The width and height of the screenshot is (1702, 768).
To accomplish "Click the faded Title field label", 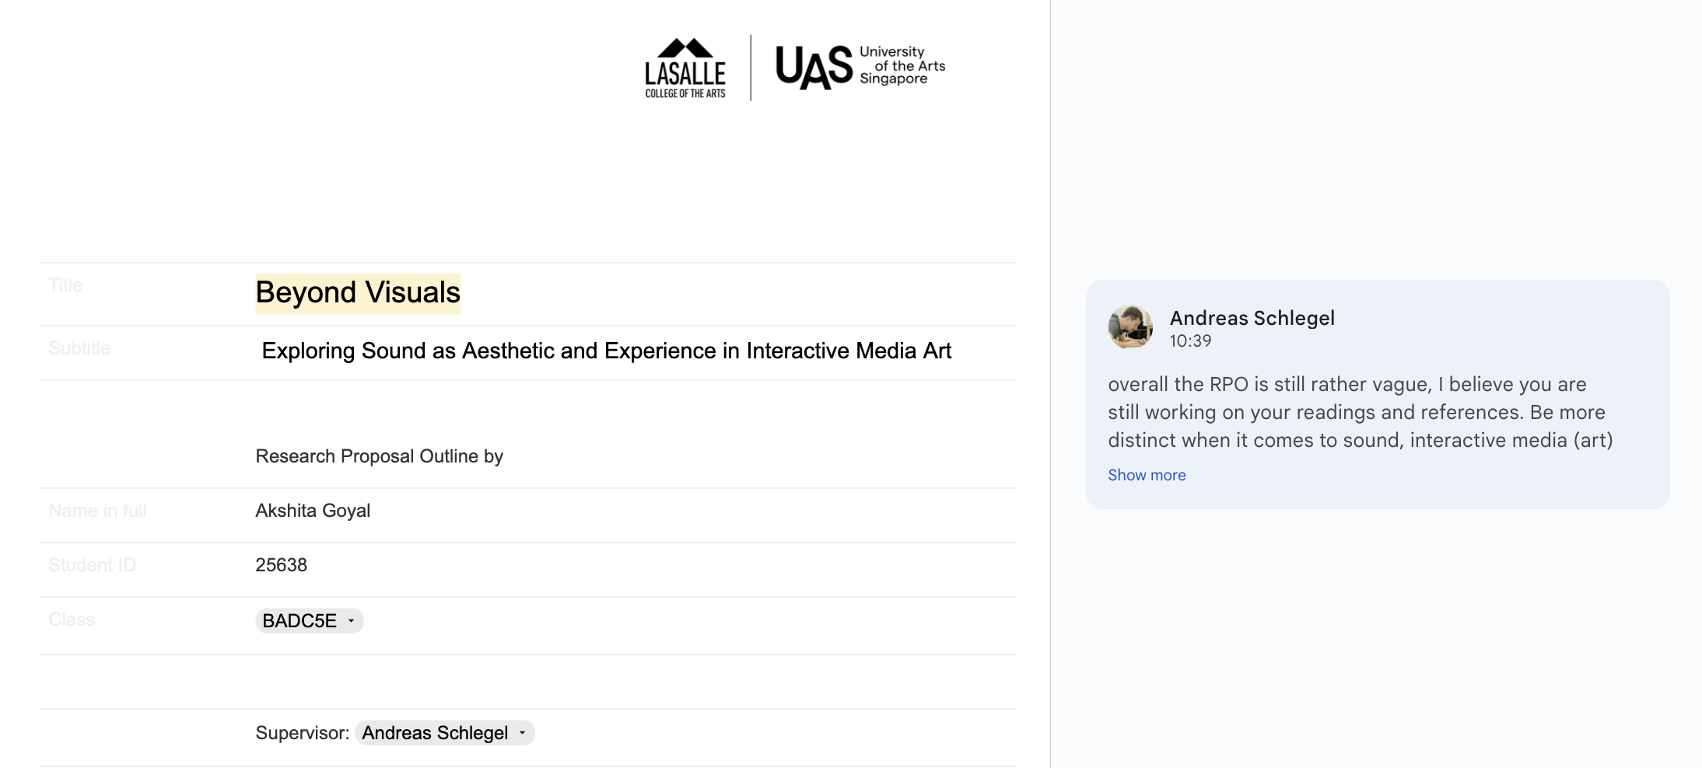I will pyautogui.click(x=65, y=285).
